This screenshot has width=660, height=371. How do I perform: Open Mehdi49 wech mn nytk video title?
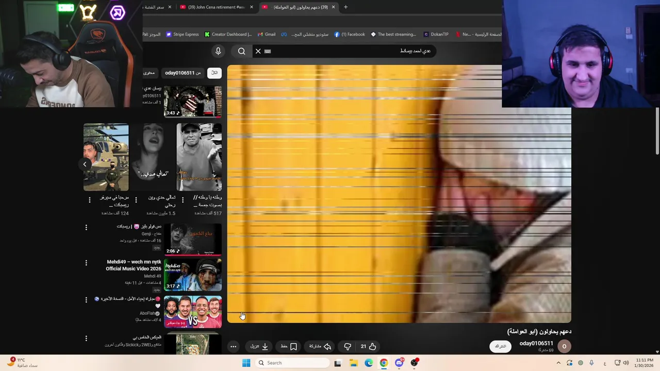[x=134, y=265]
